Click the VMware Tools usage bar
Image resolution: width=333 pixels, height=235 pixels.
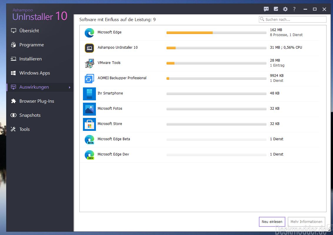[217, 63]
